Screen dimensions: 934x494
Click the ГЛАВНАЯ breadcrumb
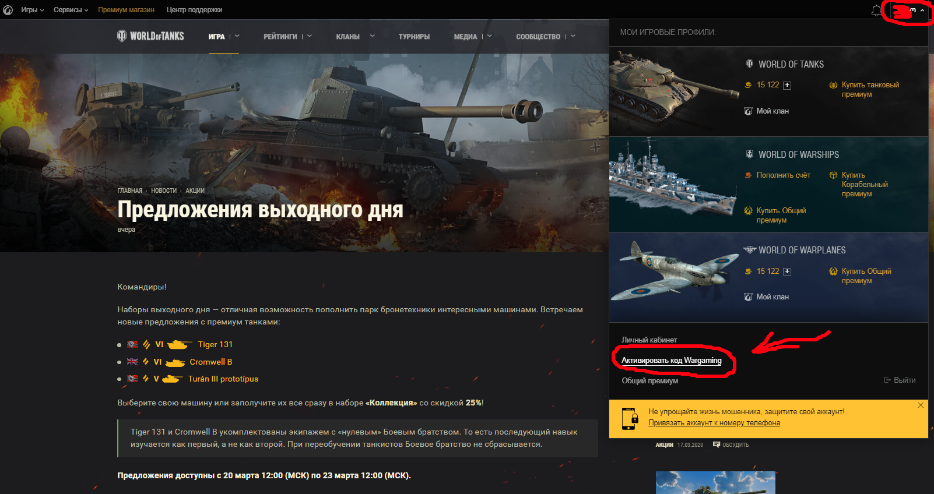point(129,190)
